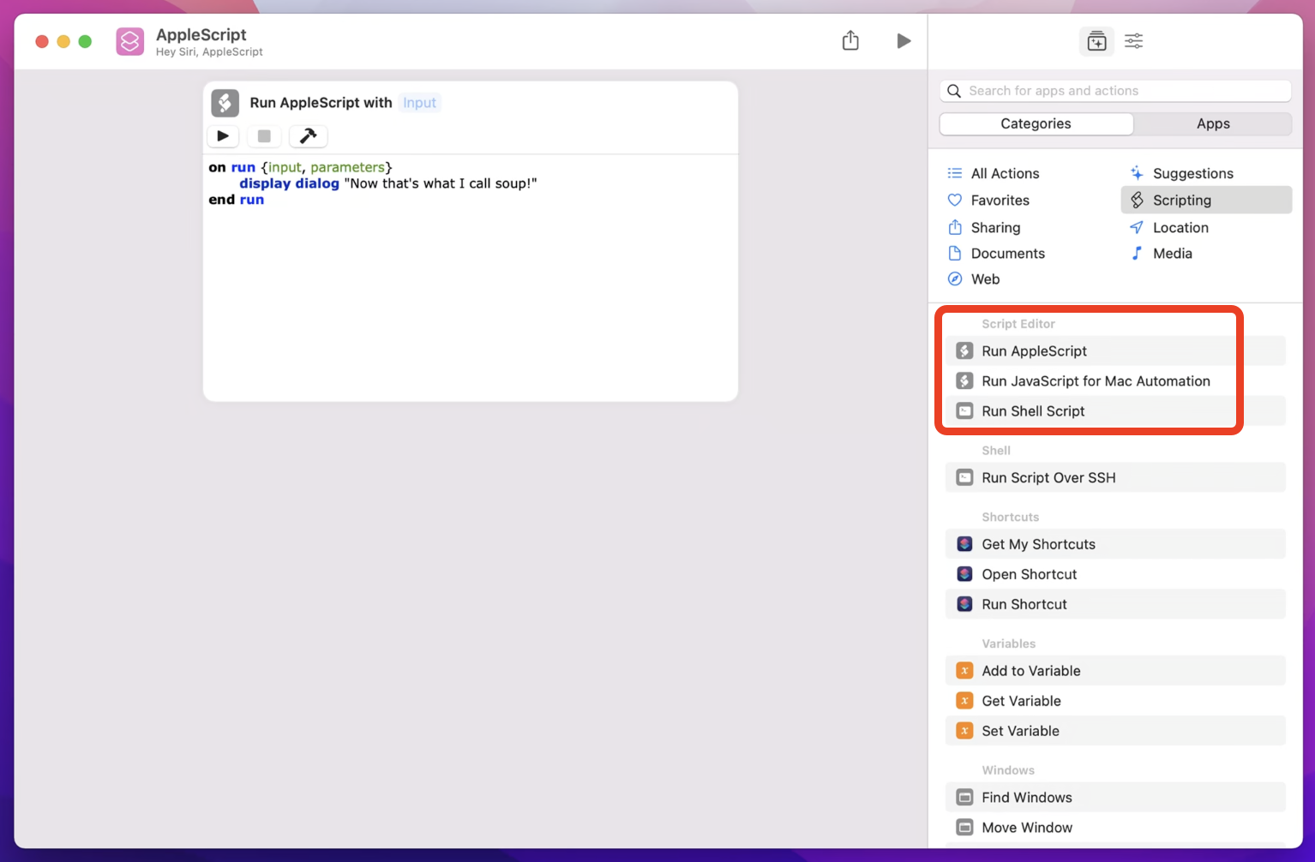Click the Set Variable orange icon
Image resolution: width=1315 pixels, height=862 pixels.
[964, 731]
